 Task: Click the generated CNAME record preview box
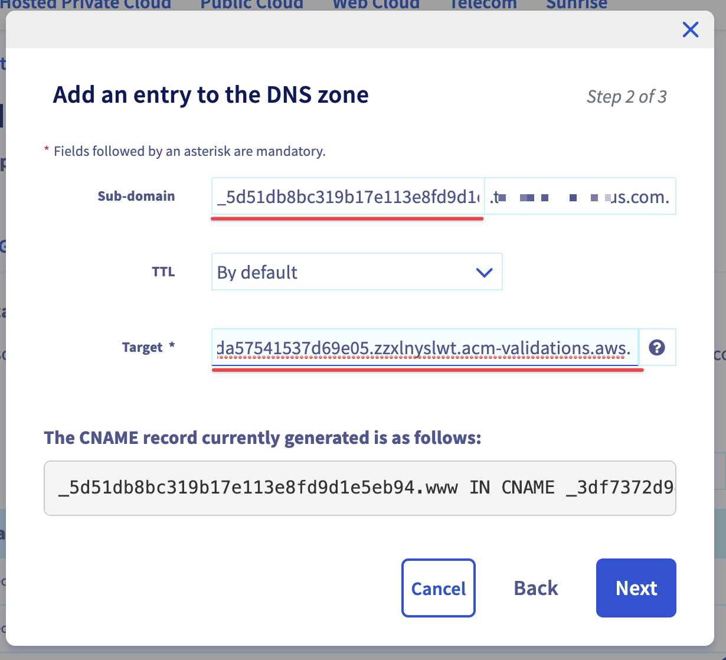point(359,488)
